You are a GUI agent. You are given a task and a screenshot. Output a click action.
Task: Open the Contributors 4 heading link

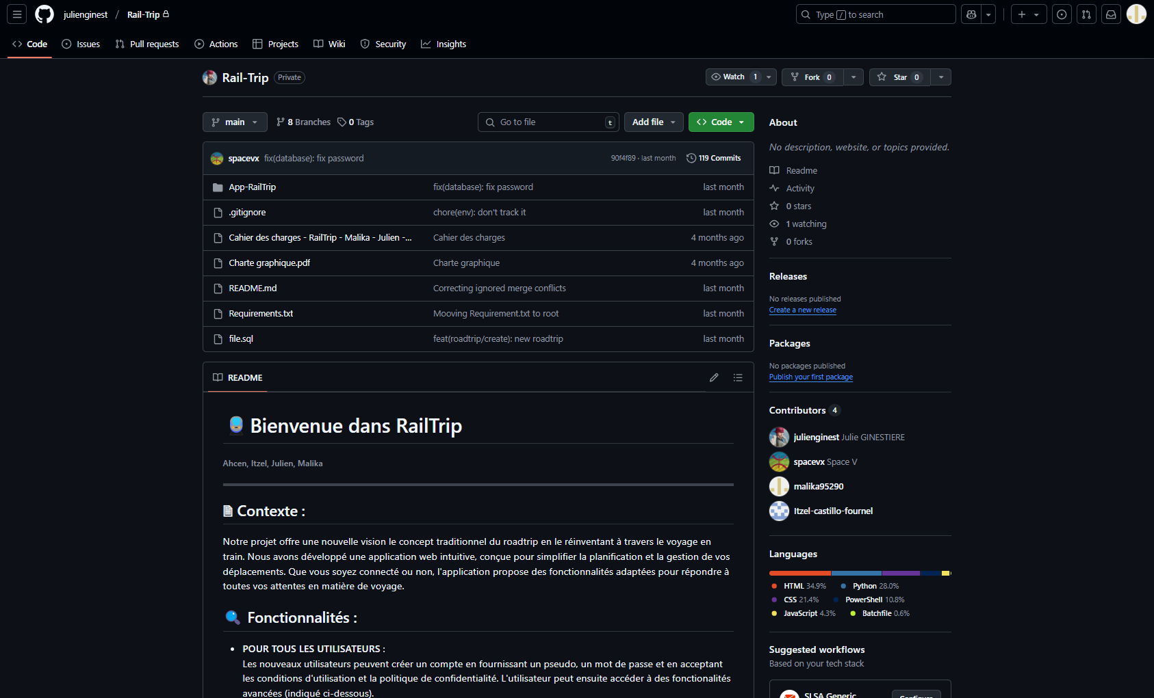point(804,410)
